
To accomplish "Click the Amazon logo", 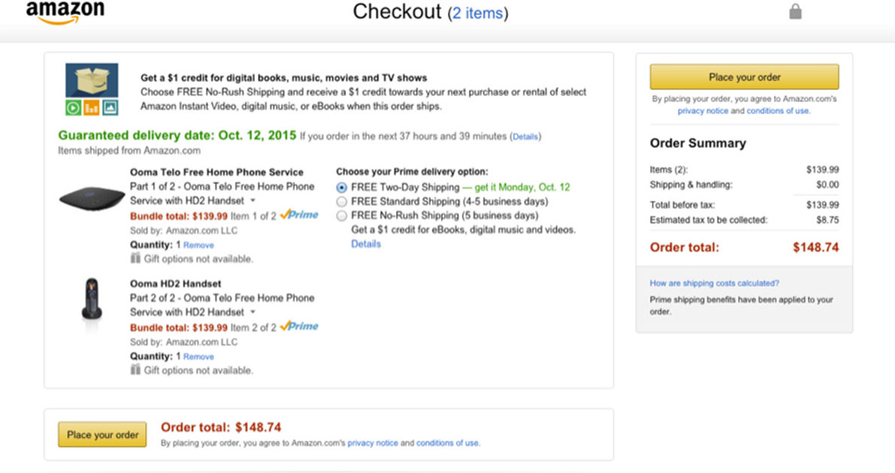I will point(65,12).
